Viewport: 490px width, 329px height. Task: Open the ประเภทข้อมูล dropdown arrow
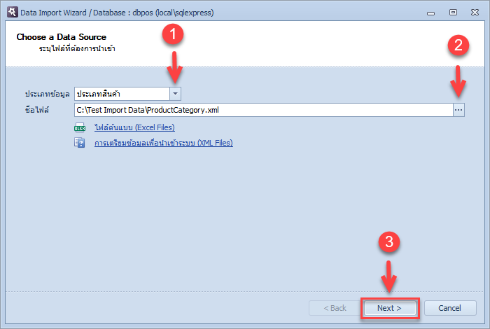[175, 94]
